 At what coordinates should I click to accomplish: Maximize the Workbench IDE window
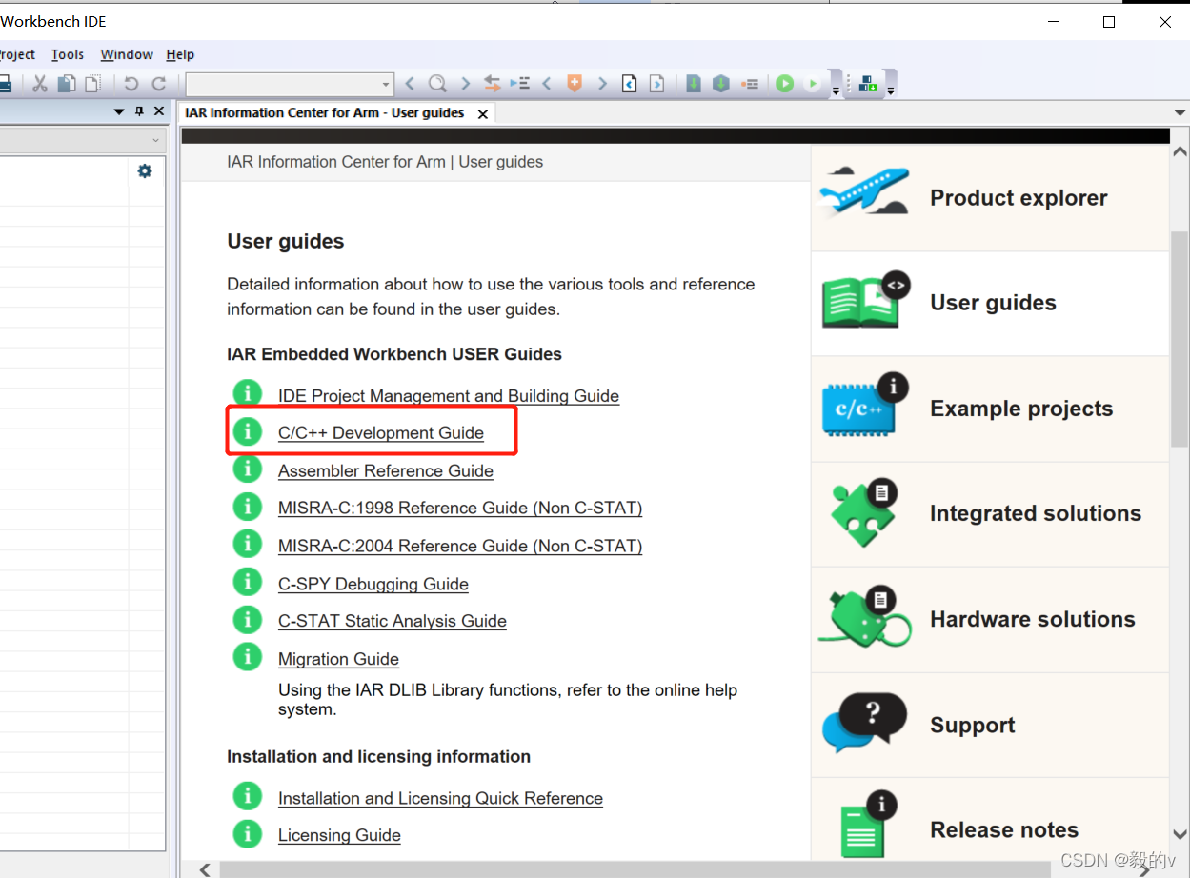click(x=1109, y=22)
